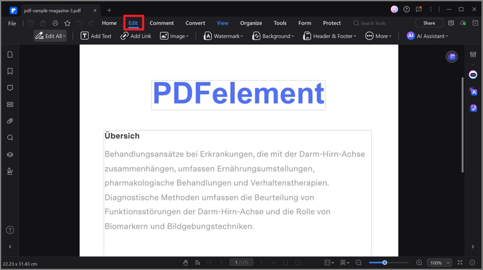Switch to the Convert tab
483x270 pixels.
coord(195,23)
